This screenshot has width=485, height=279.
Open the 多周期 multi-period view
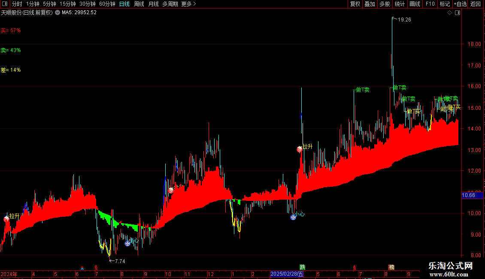[x=170, y=4]
